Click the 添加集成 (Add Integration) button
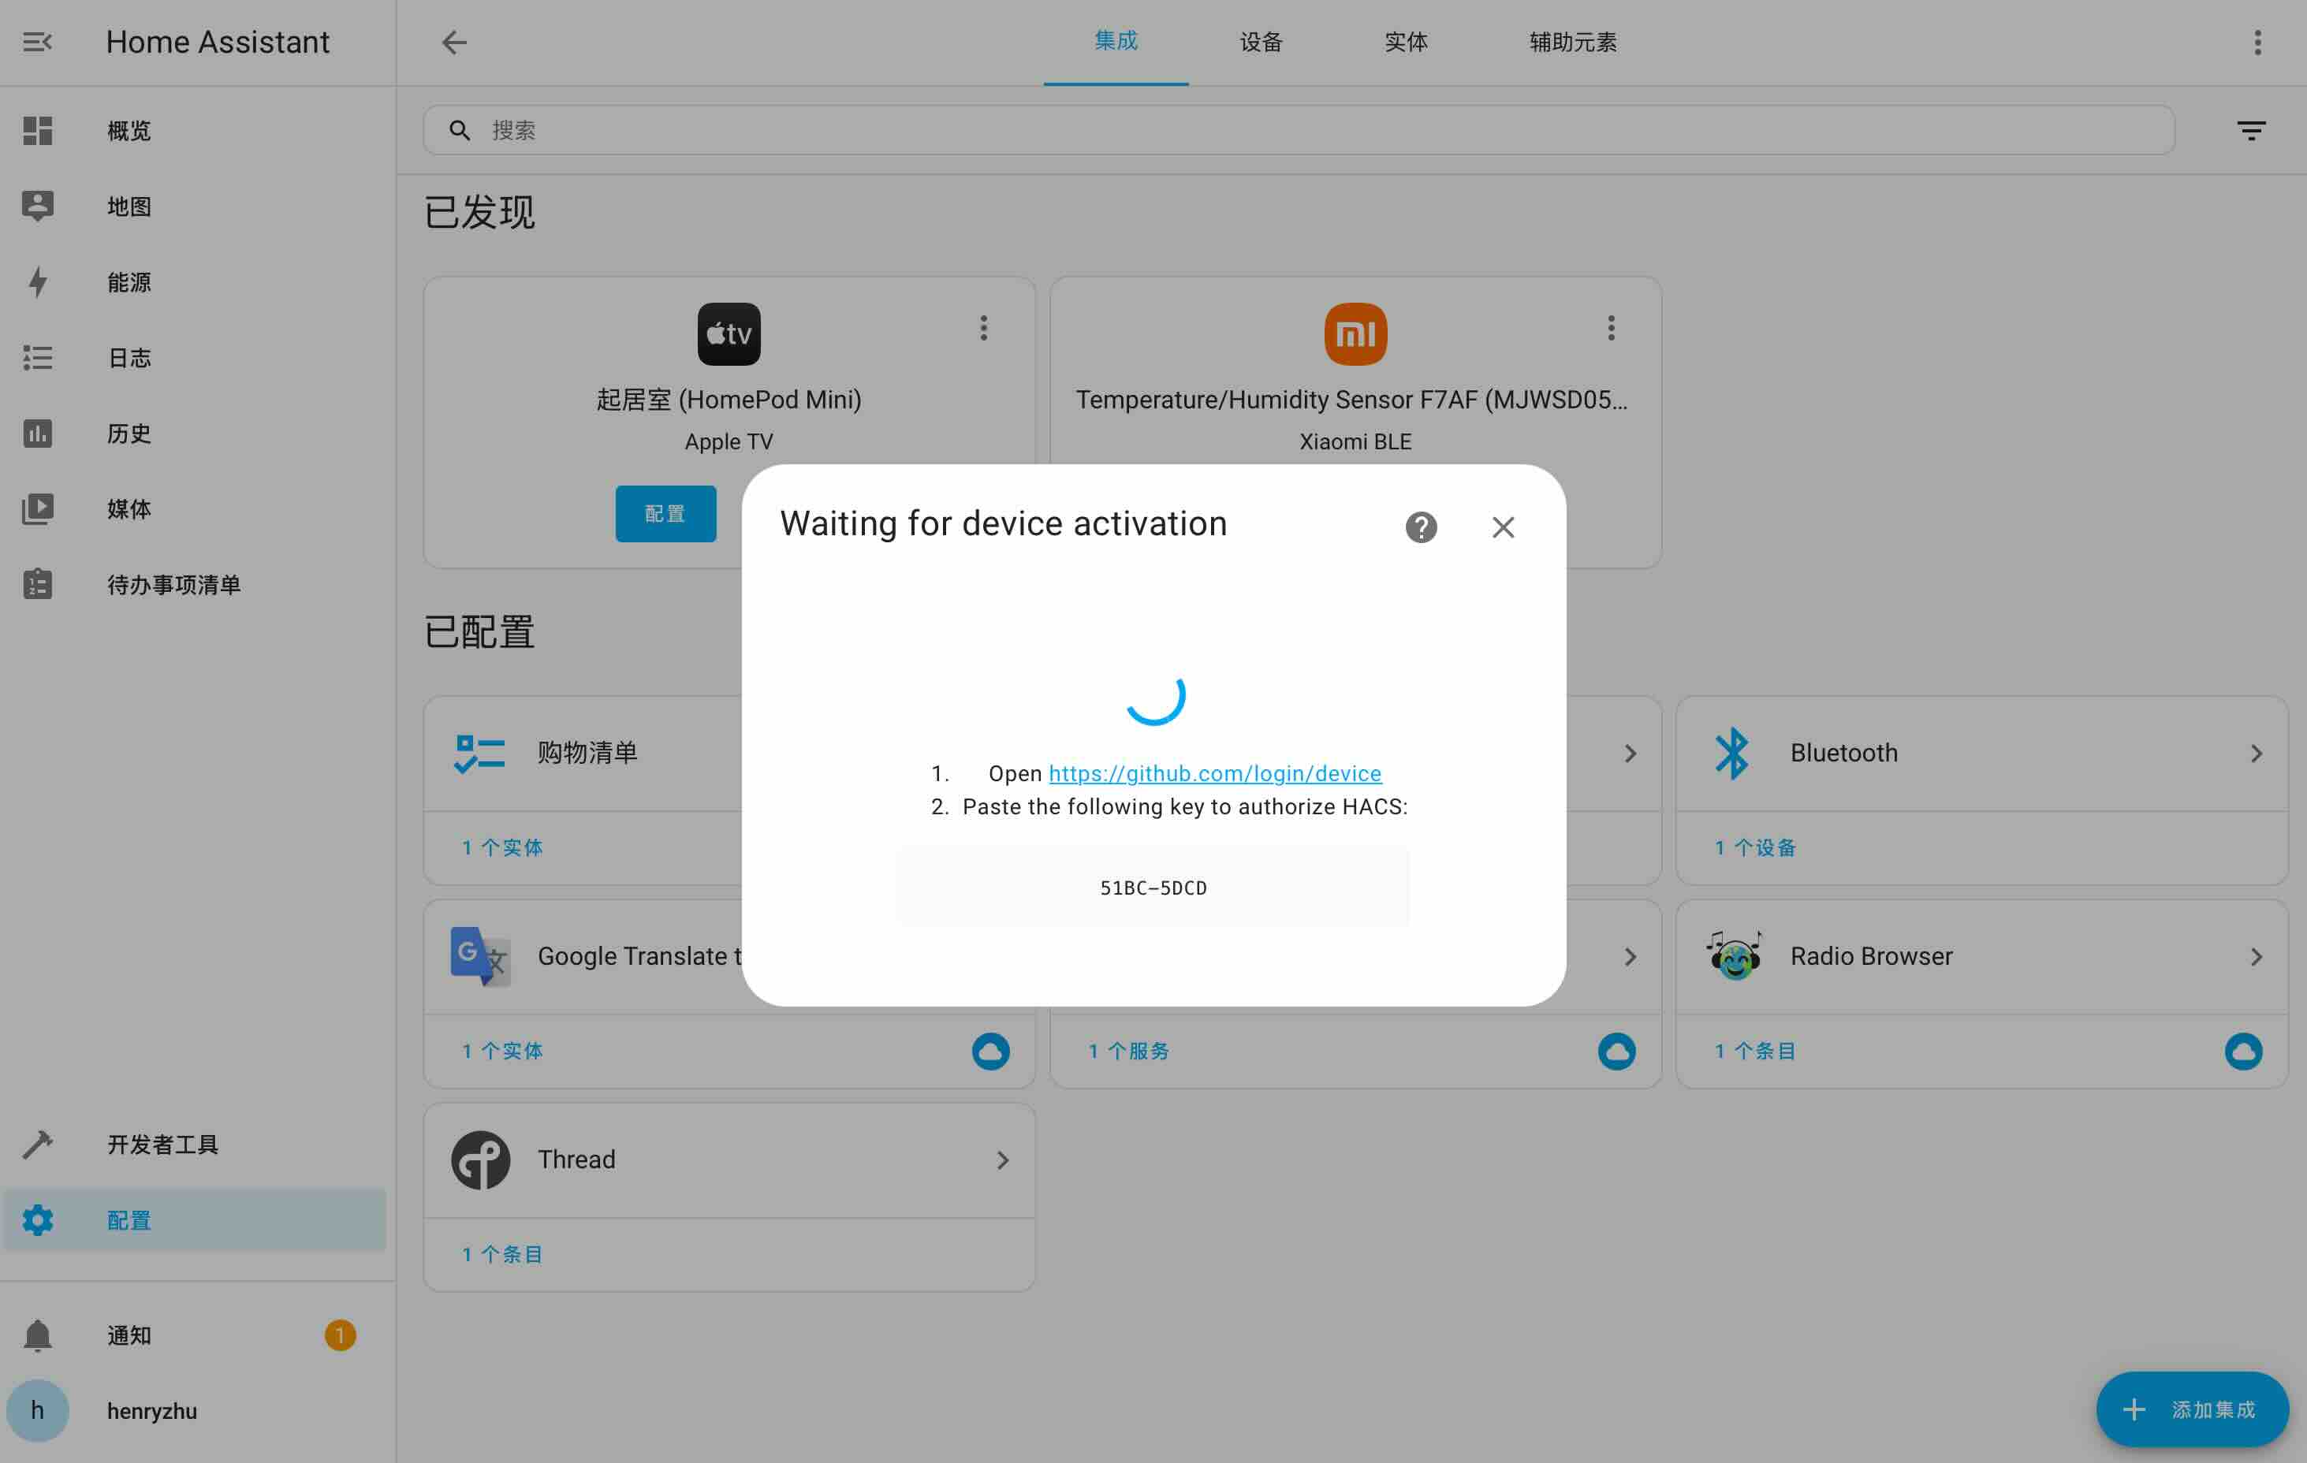 coord(2191,1409)
